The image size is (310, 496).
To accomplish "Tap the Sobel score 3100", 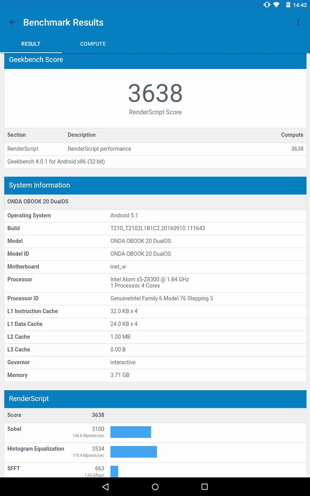I will coord(98,429).
